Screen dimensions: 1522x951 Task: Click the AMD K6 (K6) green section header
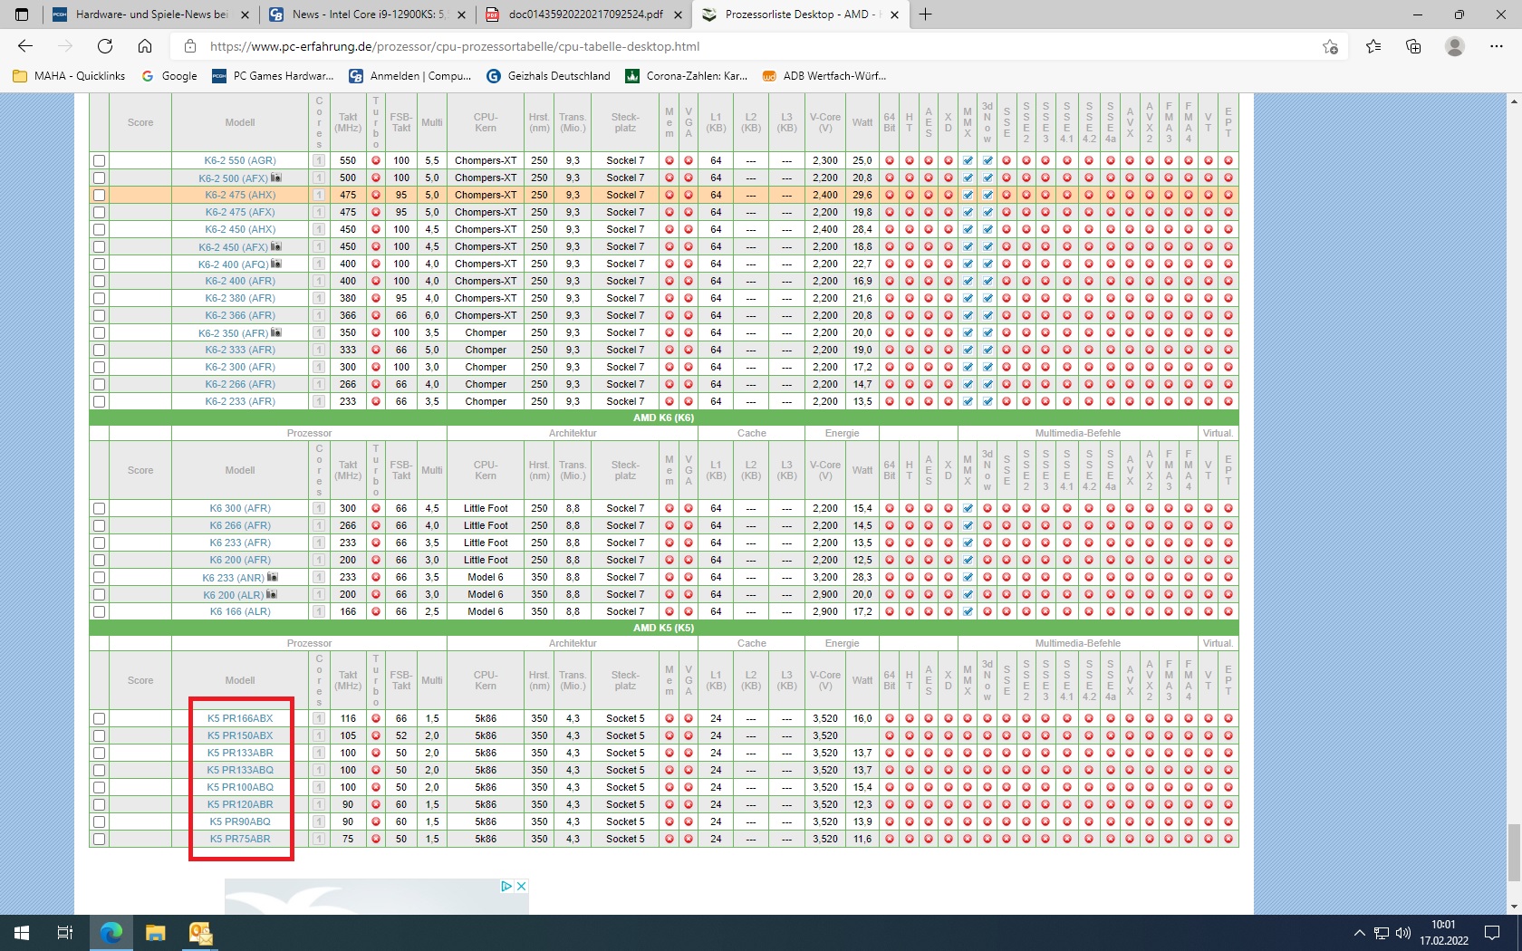click(663, 418)
